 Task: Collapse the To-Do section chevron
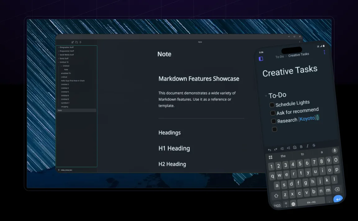(265, 96)
